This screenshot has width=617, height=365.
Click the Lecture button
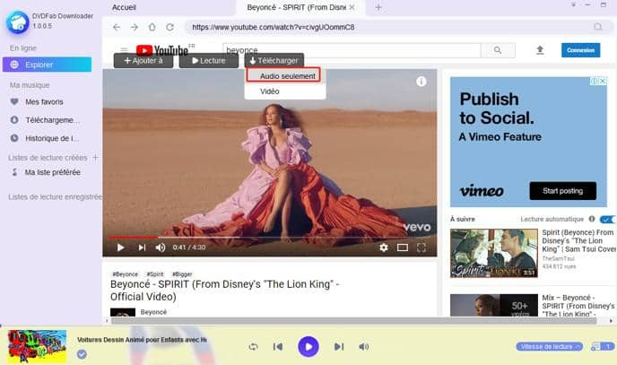coord(209,61)
